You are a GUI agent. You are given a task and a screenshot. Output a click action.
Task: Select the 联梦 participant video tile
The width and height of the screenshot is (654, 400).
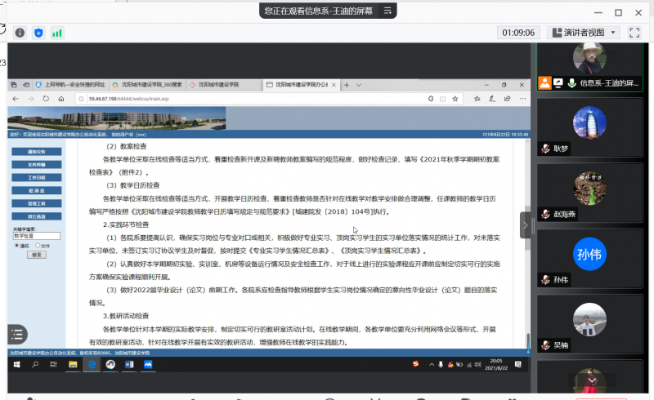[x=589, y=127]
